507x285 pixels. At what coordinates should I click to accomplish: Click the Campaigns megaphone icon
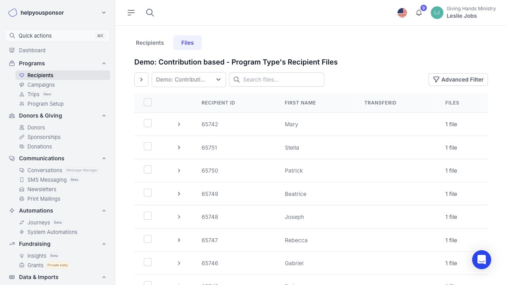tap(22, 85)
